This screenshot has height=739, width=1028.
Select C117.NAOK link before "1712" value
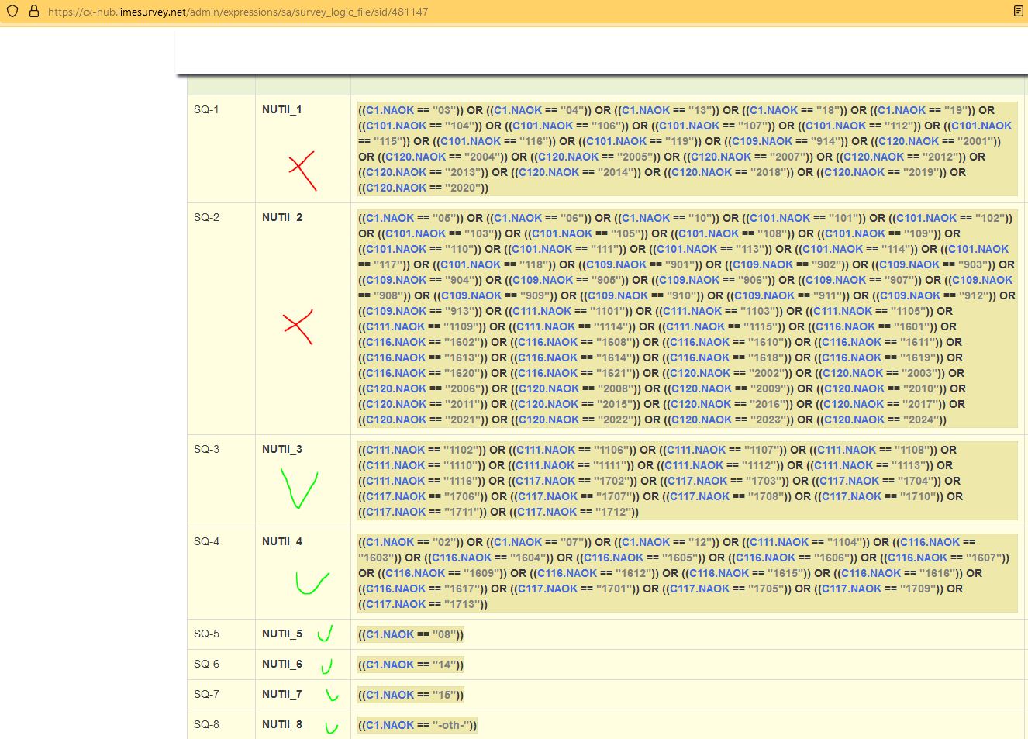(x=547, y=512)
